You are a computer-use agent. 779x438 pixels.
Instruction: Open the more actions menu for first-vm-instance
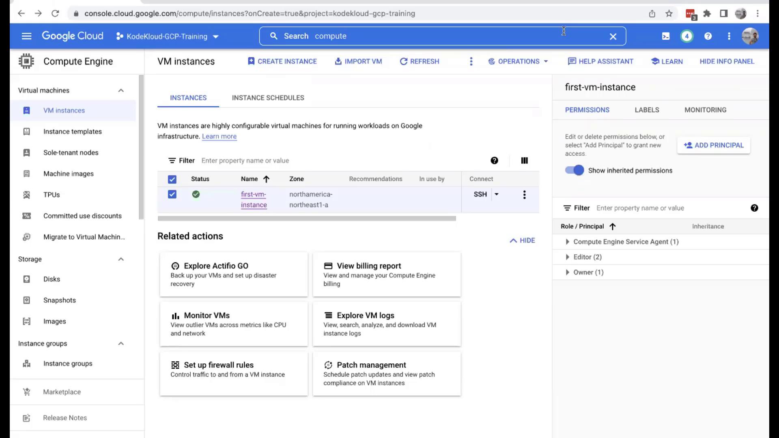coord(524,195)
